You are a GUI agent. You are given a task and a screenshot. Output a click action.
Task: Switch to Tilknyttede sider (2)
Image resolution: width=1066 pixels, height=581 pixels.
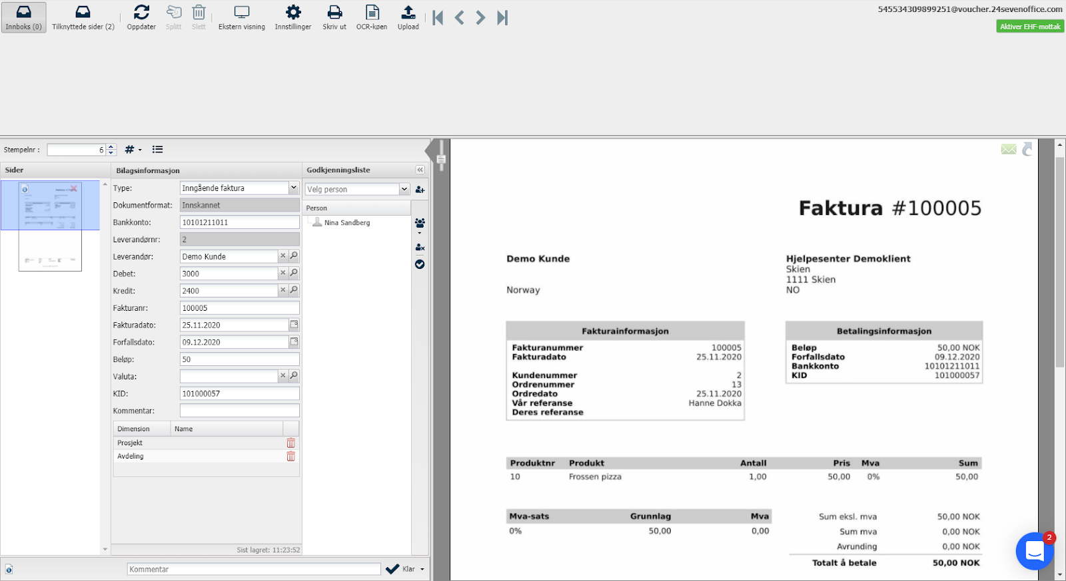83,17
